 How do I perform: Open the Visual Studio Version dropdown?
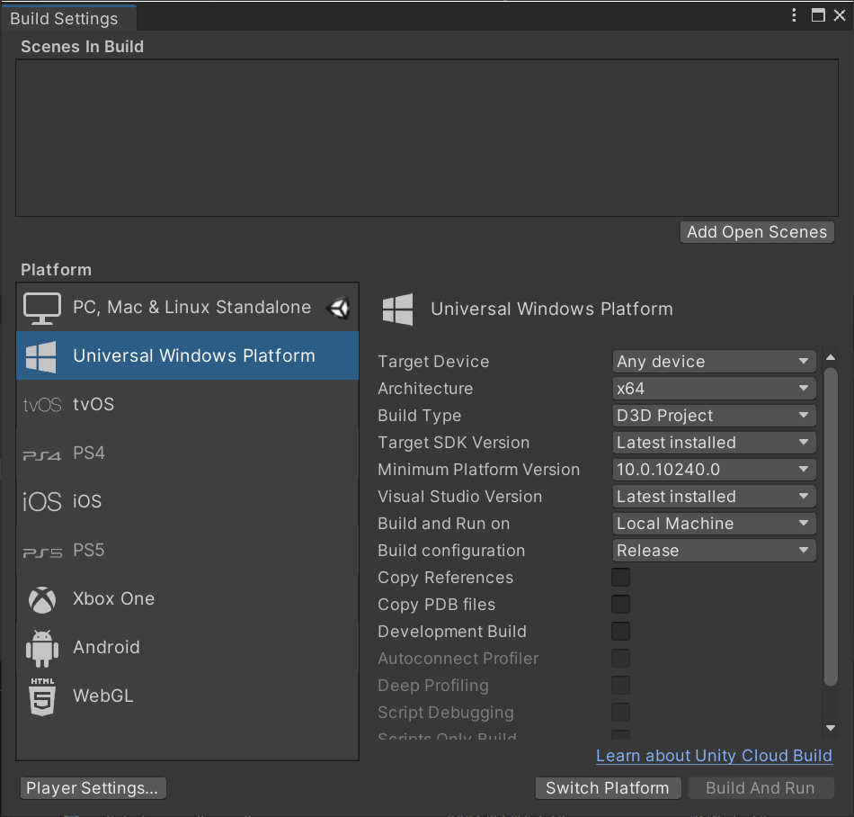pos(714,497)
